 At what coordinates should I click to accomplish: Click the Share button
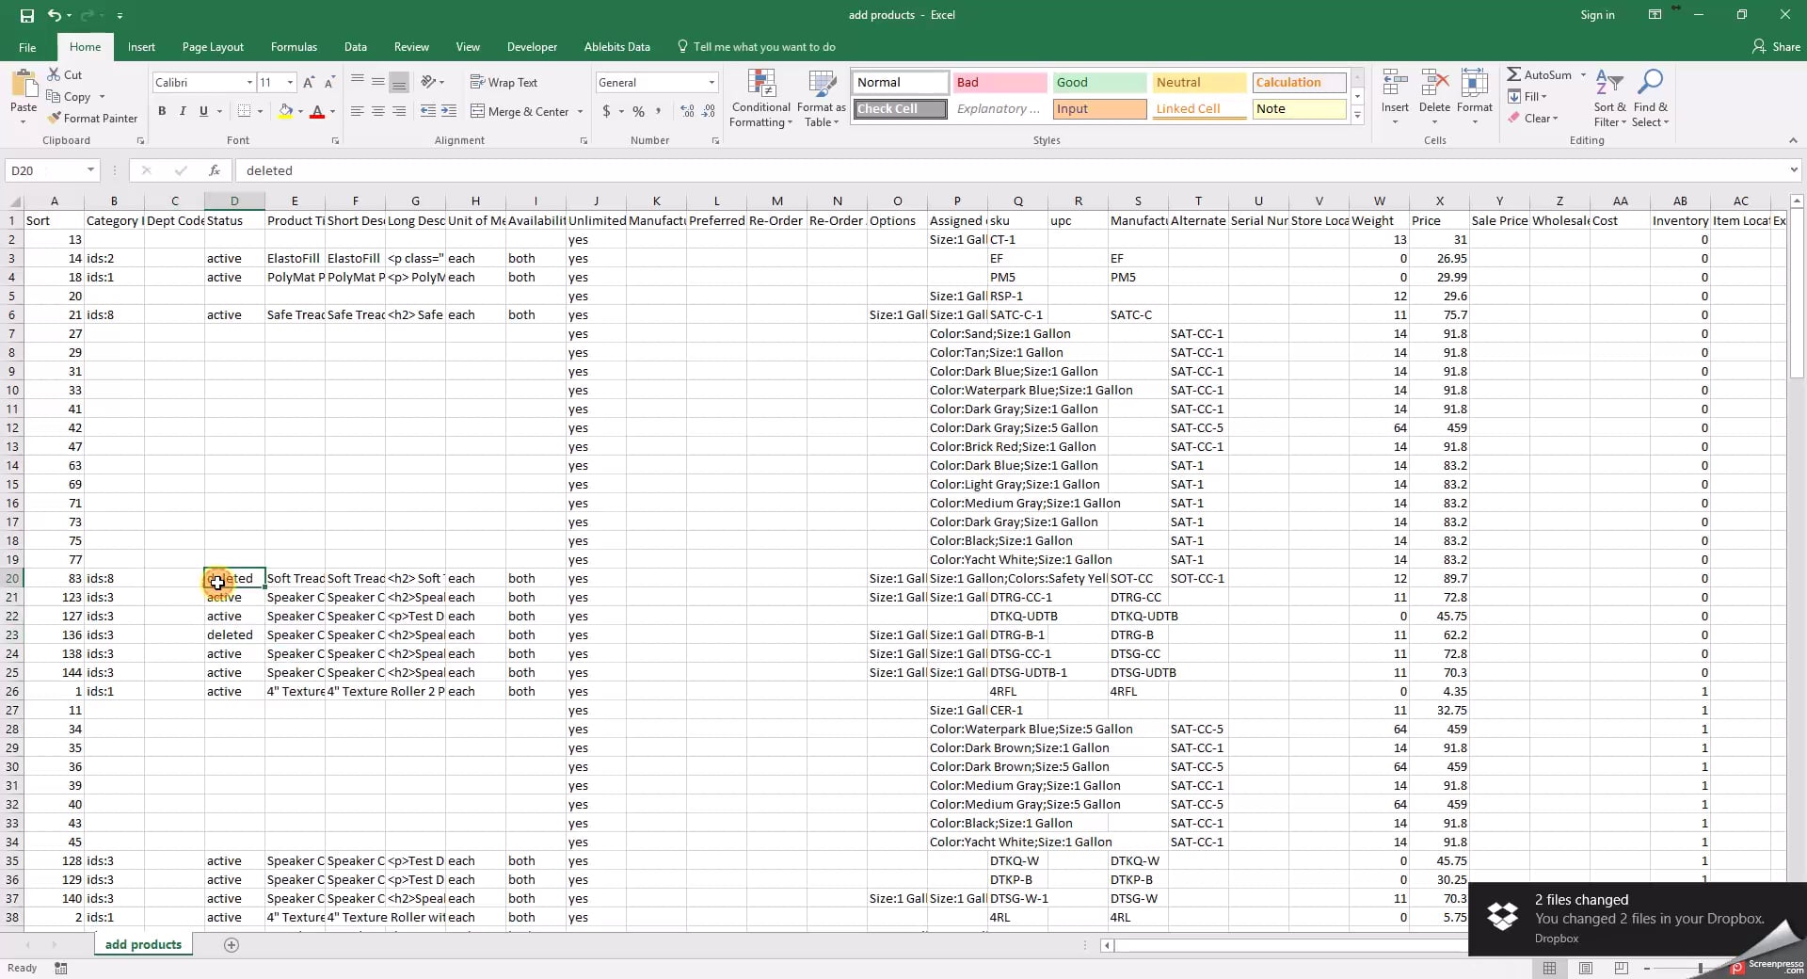(1775, 46)
